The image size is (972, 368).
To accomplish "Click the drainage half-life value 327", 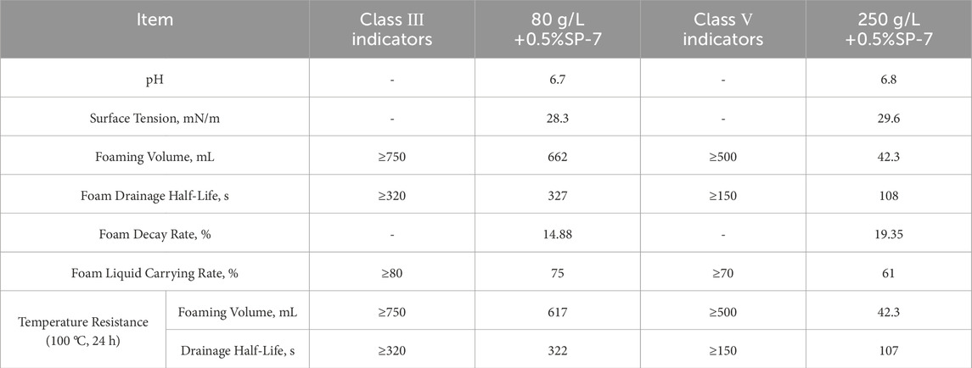I will click(x=557, y=196).
